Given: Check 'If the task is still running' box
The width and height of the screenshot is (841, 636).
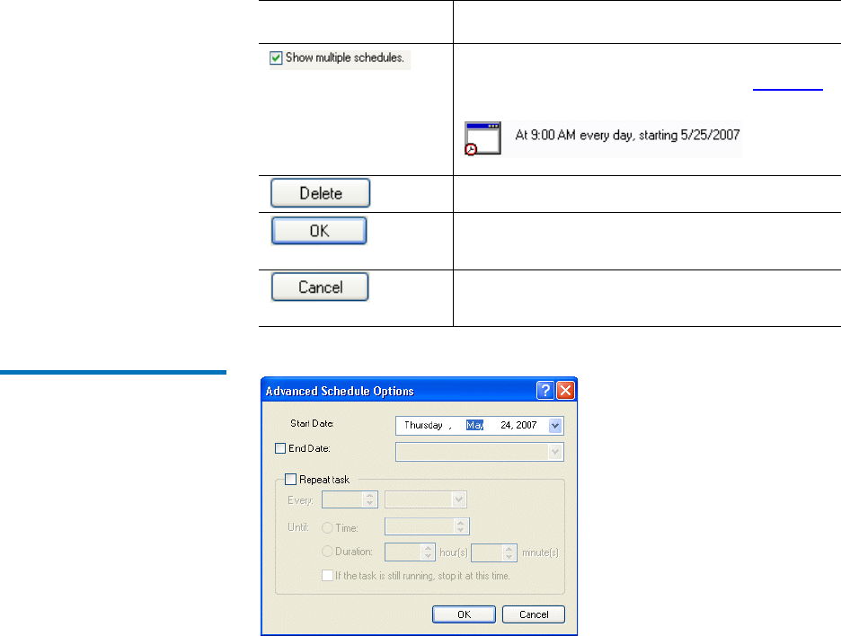Looking at the screenshot, I should (x=327, y=576).
